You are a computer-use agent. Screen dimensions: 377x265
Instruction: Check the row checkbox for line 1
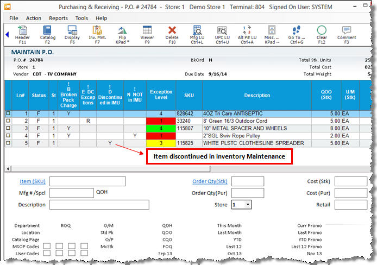[x=8, y=113]
